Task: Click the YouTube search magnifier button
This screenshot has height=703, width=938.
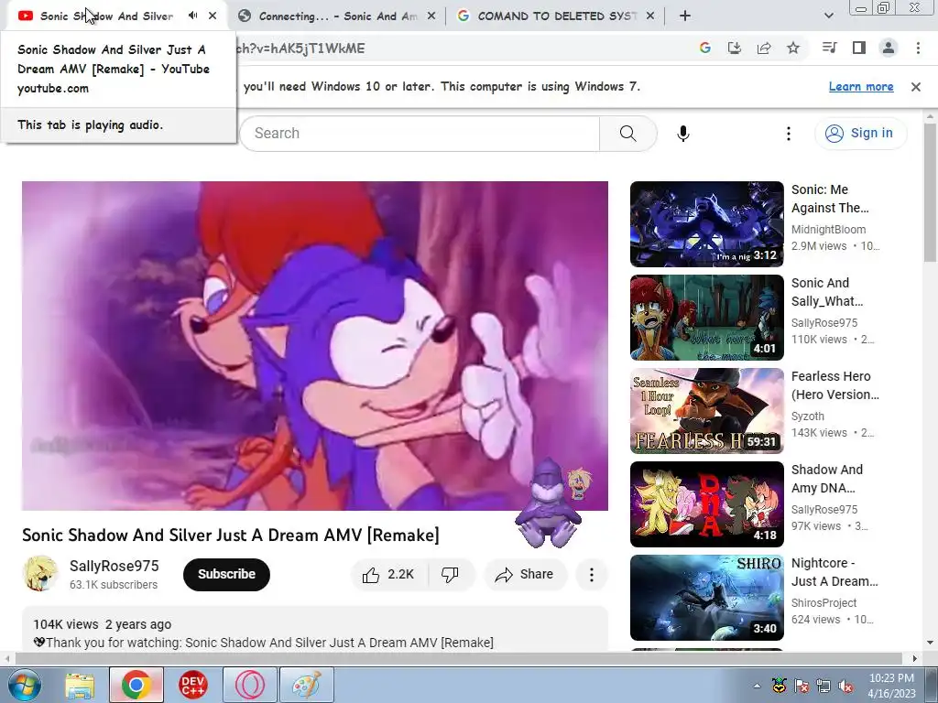Action: (628, 134)
